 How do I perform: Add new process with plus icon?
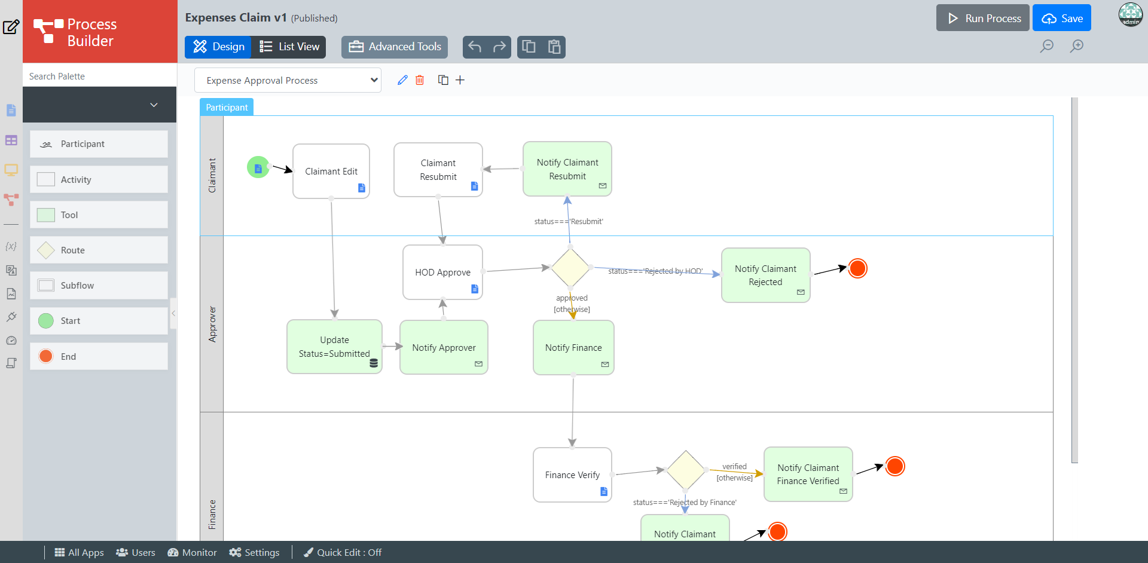[460, 80]
